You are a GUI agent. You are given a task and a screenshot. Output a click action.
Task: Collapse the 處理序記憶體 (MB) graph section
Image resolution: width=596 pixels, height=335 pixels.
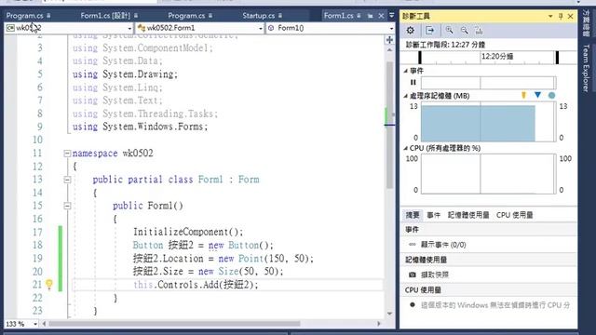[406, 96]
